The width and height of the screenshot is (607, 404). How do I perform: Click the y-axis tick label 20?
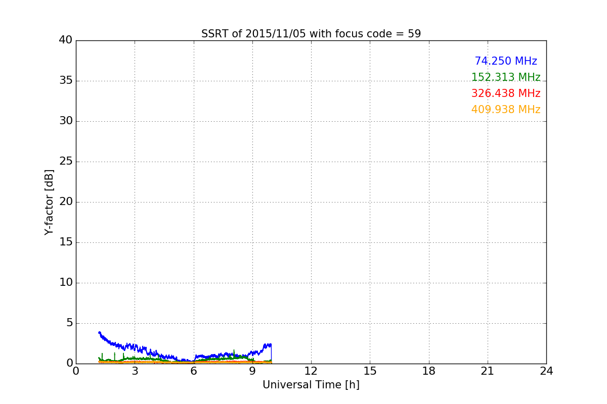click(66, 202)
